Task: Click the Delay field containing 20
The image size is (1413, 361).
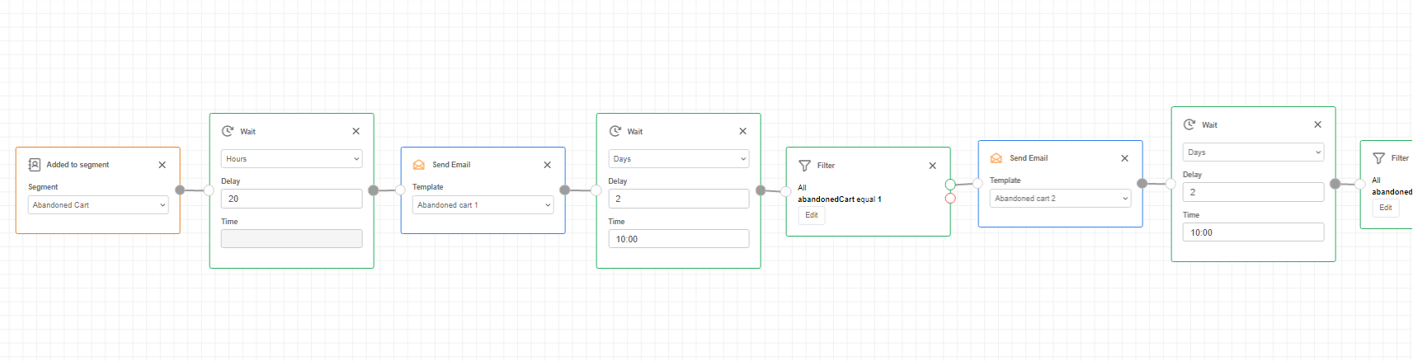Action: click(291, 199)
